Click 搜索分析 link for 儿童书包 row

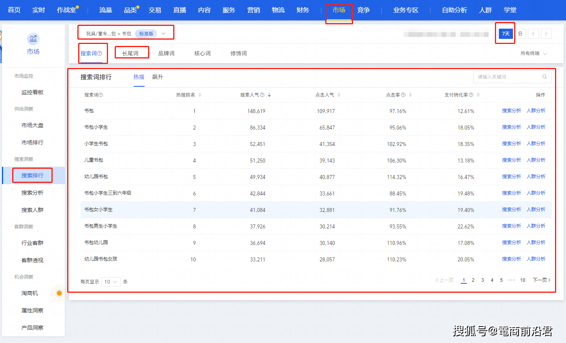click(x=511, y=160)
